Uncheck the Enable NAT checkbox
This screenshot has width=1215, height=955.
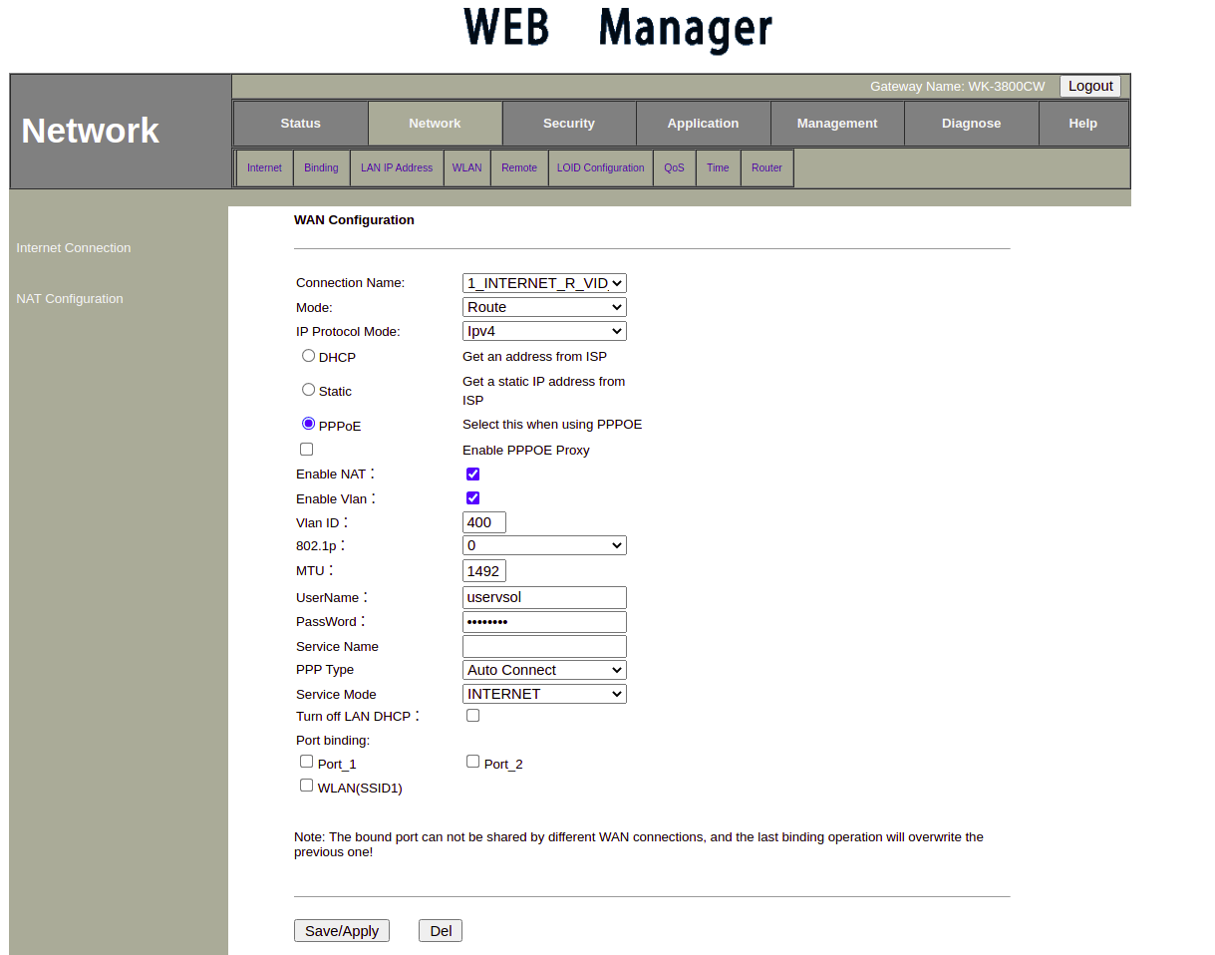[472, 475]
